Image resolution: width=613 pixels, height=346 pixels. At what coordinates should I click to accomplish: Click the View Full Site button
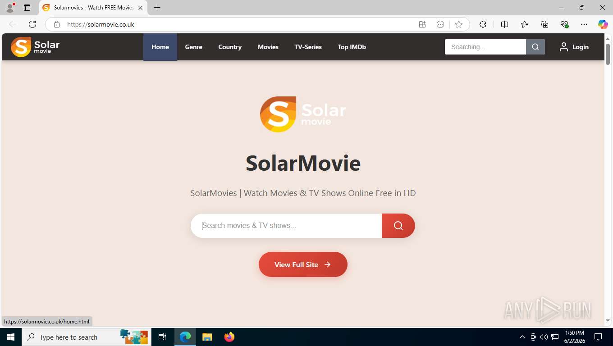303,264
